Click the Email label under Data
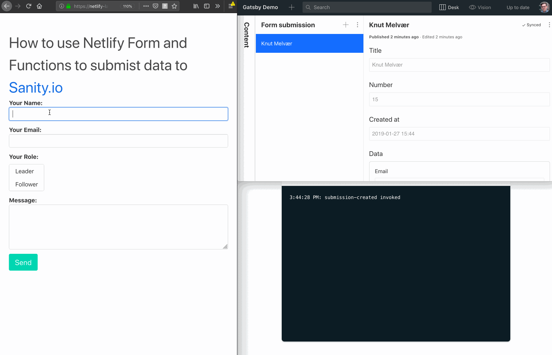Screen dimensions: 552x355 tap(381, 171)
